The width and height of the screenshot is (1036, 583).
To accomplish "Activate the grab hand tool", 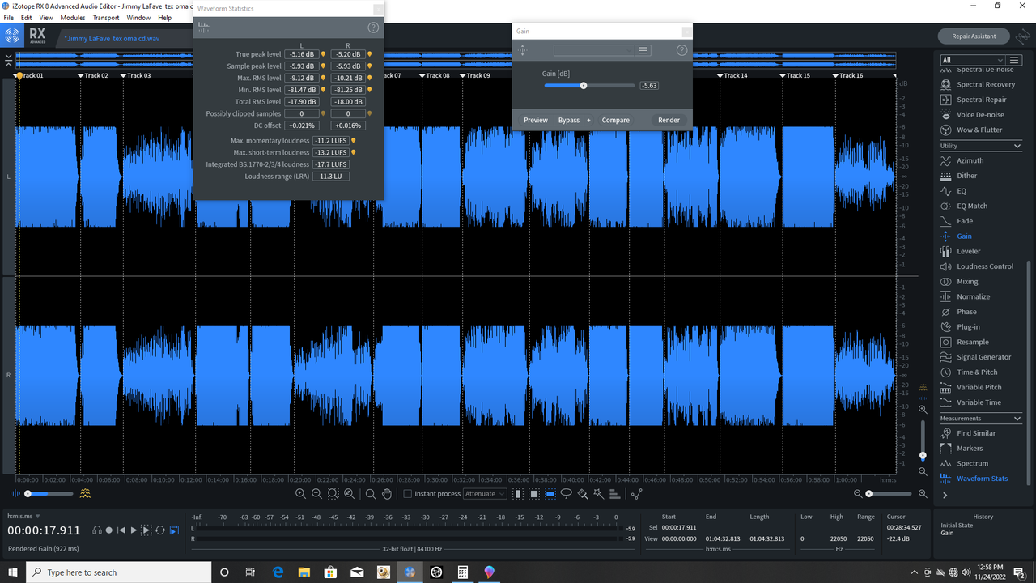I will 388,493.
